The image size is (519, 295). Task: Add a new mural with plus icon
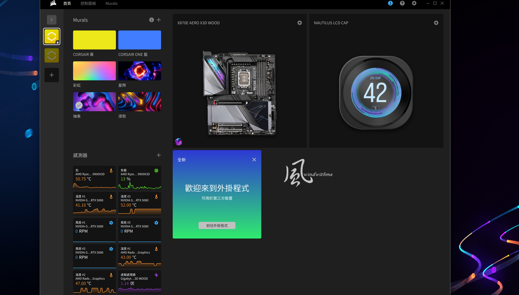tap(159, 20)
